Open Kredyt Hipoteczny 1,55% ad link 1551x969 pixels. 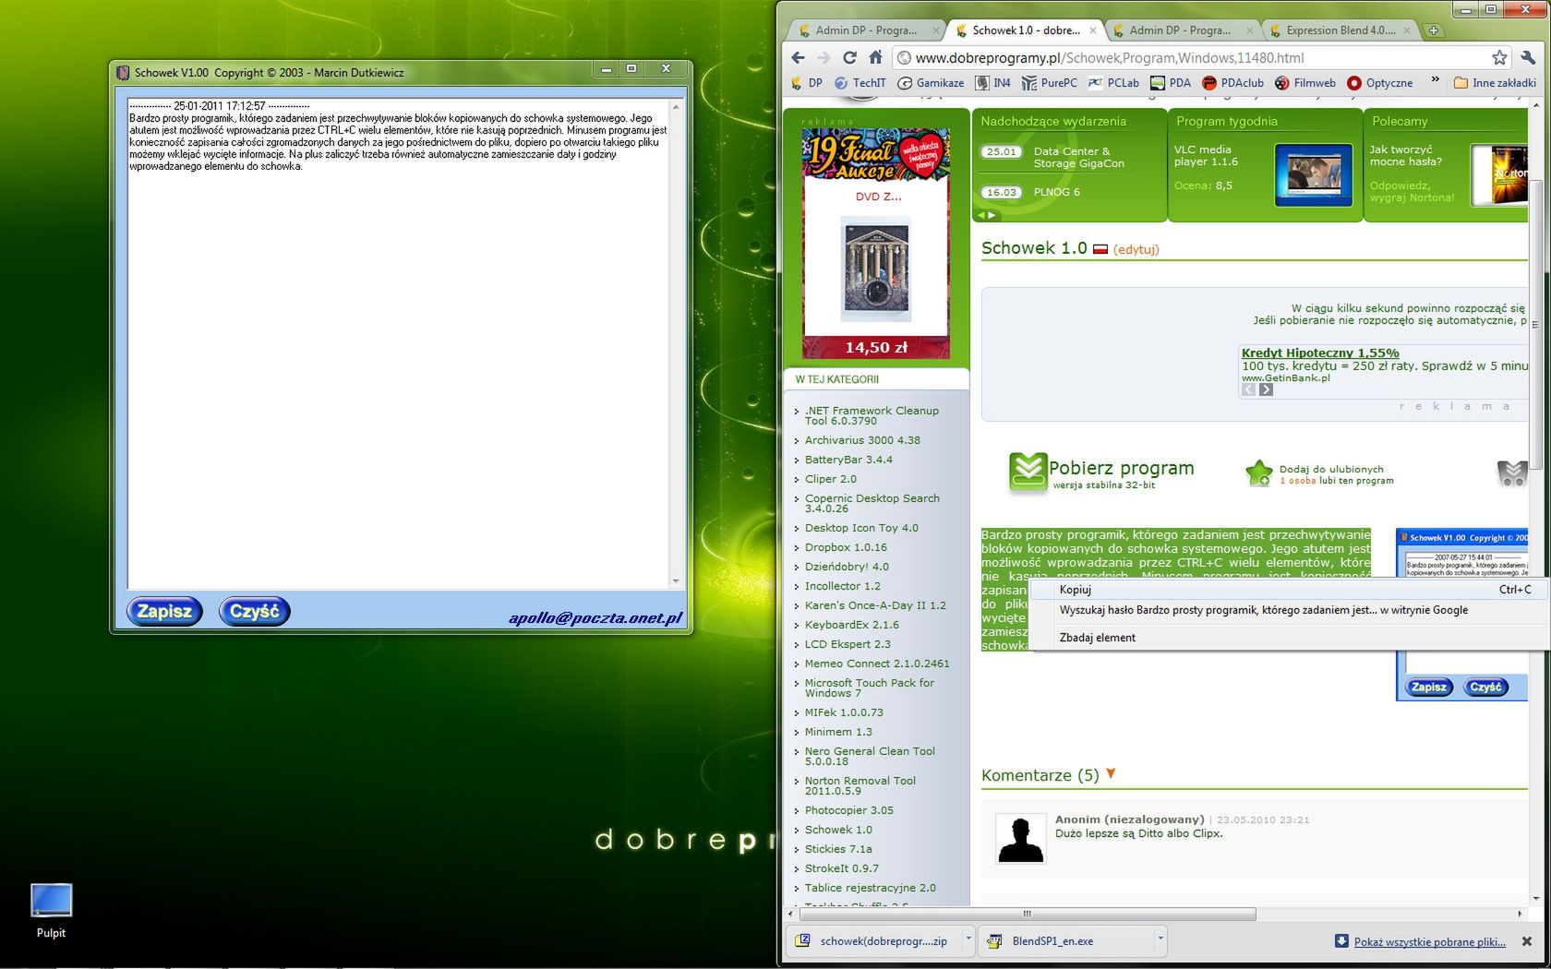(1320, 353)
